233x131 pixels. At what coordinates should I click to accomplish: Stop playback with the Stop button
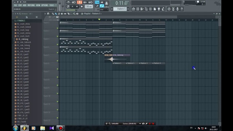click(x=77, y=7)
